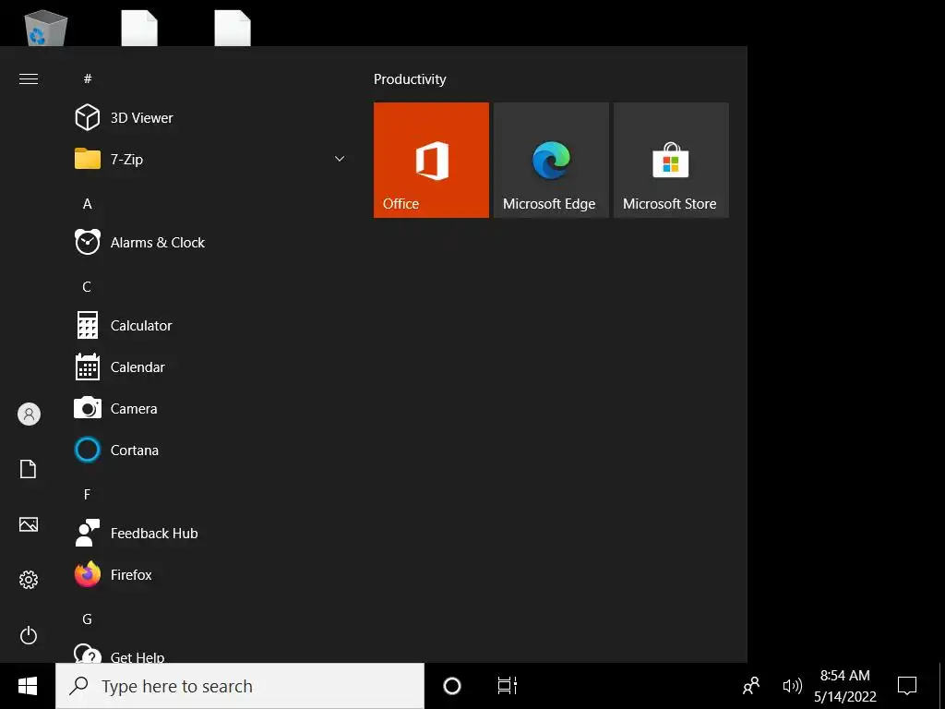
Task: Open Feedback Hub
Action: point(208,534)
